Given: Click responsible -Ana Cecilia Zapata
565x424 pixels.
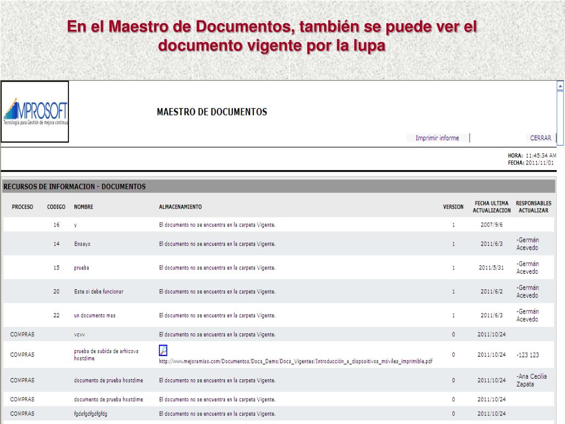Looking at the screenshot, I should [531, 380].
